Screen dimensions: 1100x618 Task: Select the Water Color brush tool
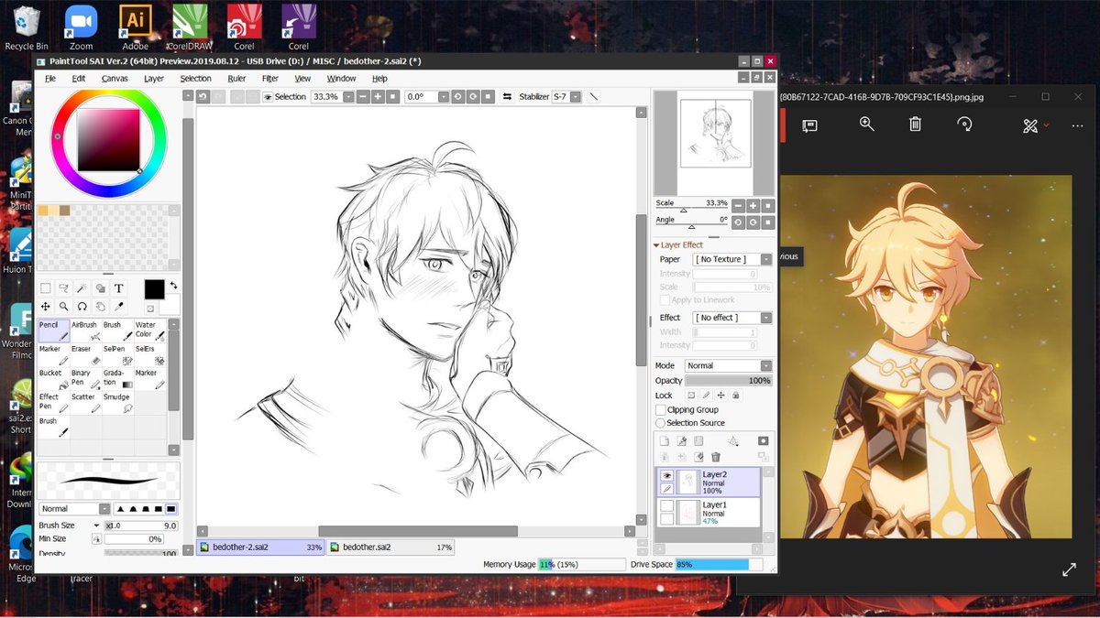[x=149, y=331]
